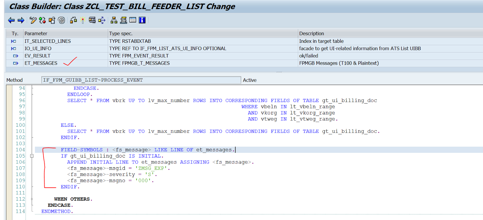Open the blue information help icon

coord(142,20)
